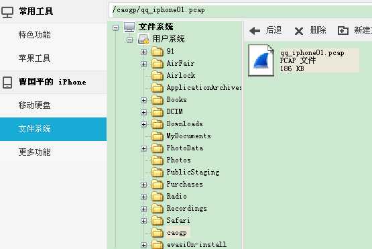Select the Airlock tree label
Viewport: 372px width, 249px height.
click(x=181, y=76)
